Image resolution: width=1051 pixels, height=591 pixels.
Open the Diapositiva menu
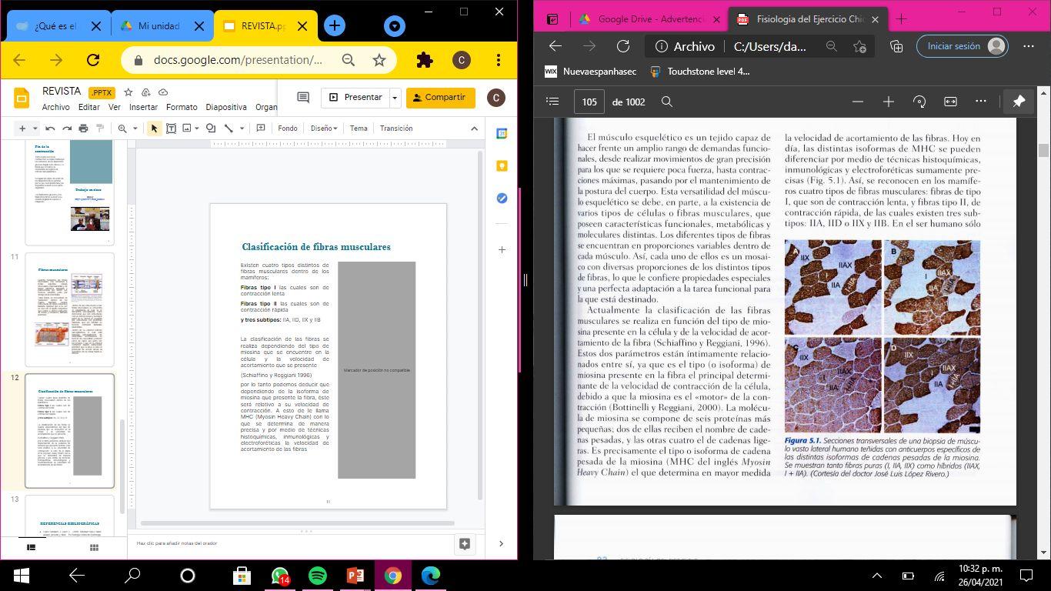(x=226, y=107)
